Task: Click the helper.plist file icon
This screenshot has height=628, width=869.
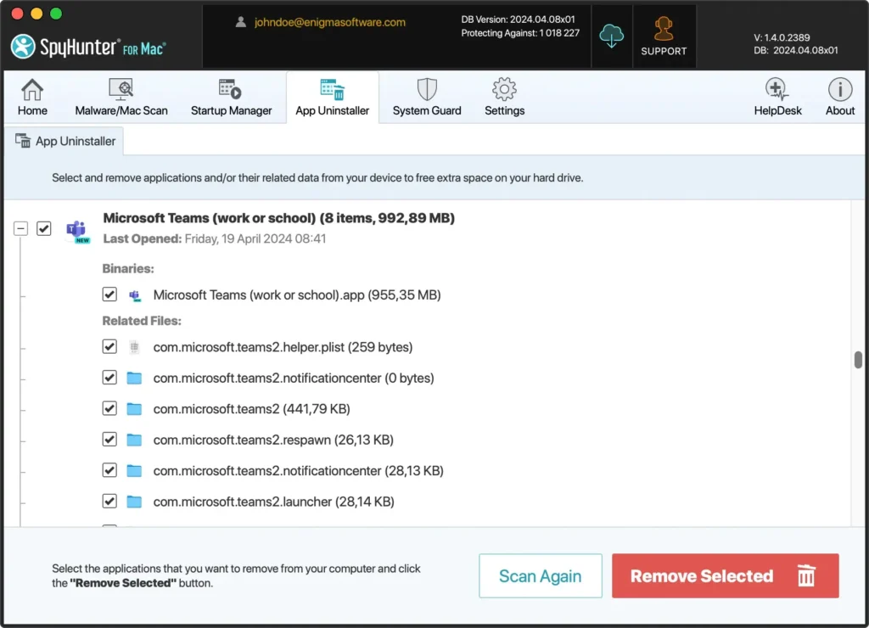Action: [134, 347]
